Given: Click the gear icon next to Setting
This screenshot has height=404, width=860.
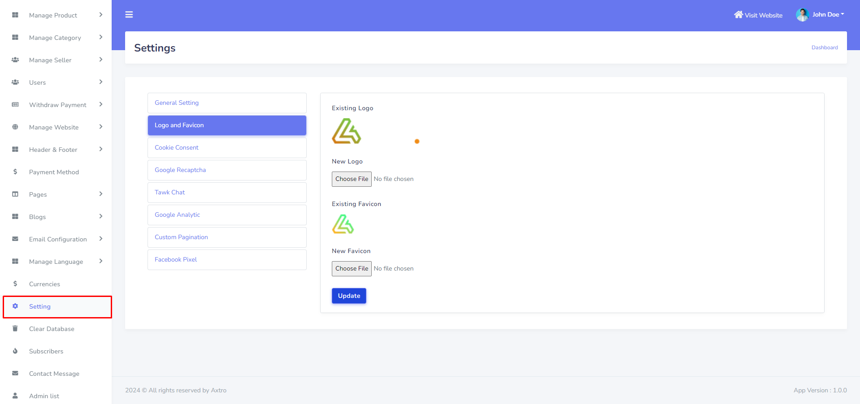Looking at the screenshot, I should 15,306.
